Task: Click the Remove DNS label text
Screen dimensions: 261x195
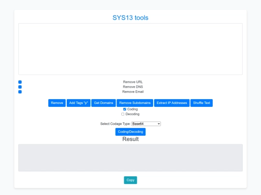Action: (133, 87)
